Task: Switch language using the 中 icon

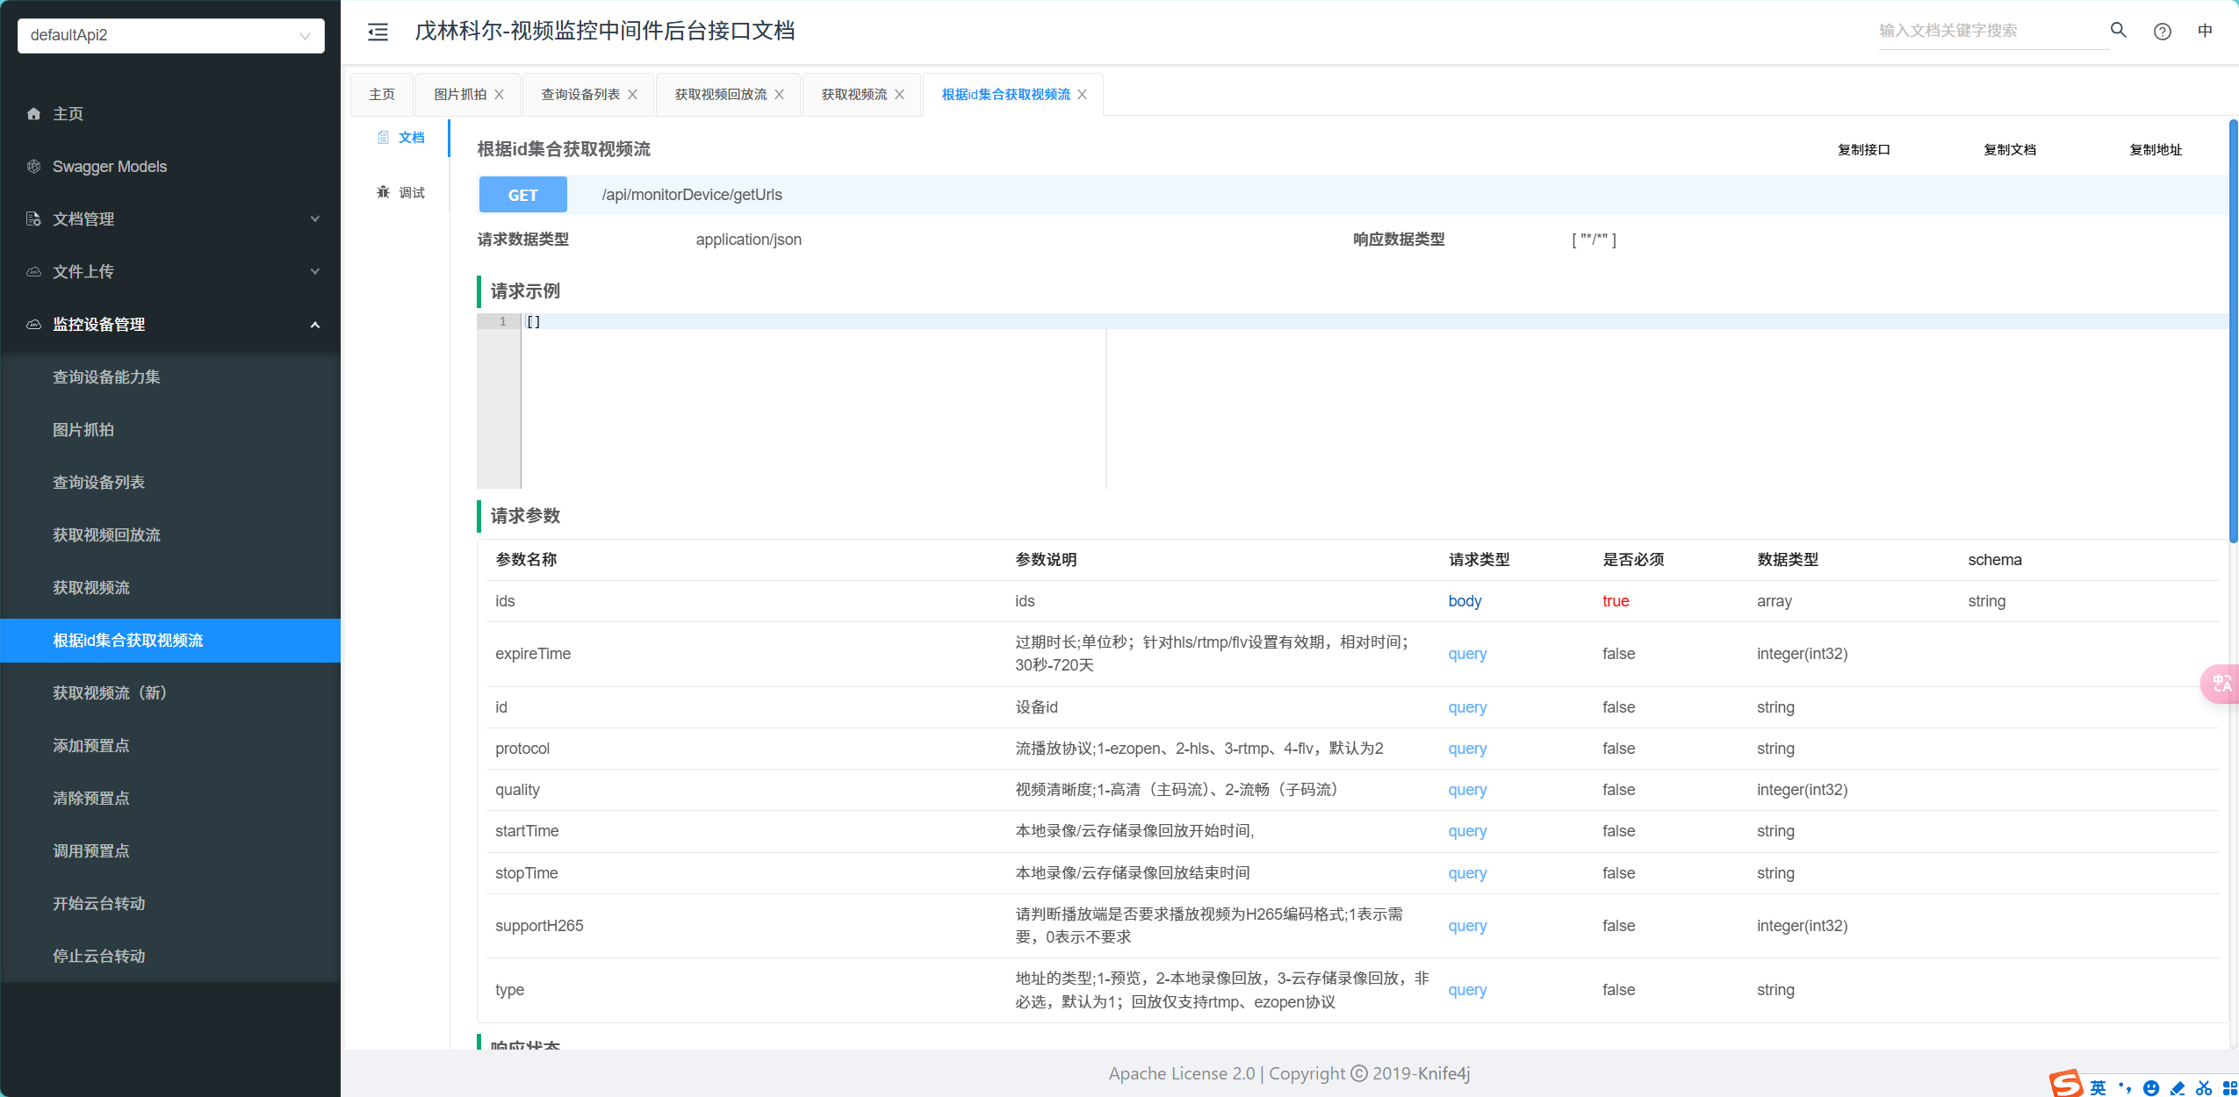Action: point(2205,31)
